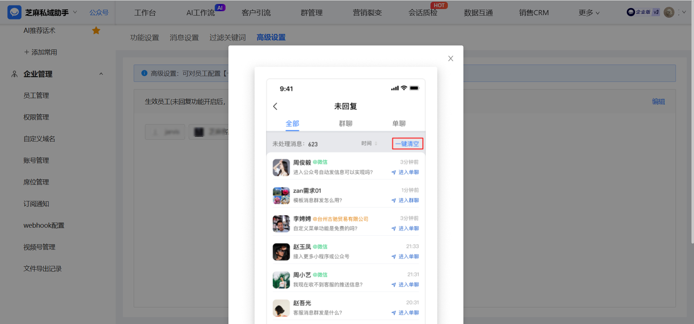Switch to 消息设置 tab
This screenshot has height=324, width=694.
pos(184,38)
